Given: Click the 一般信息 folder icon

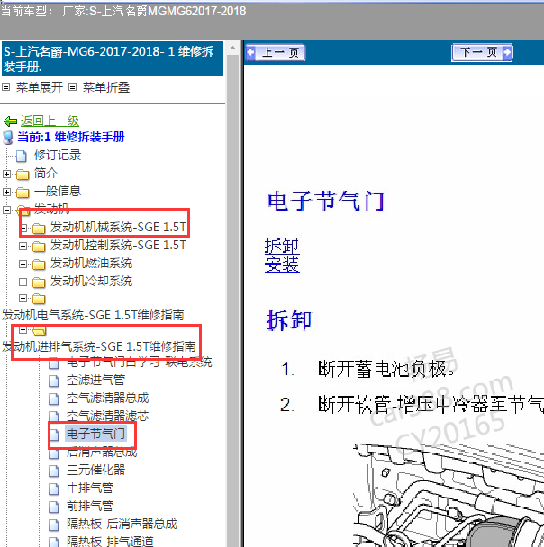Looking at the screenshot, I should tap(23, 193).
